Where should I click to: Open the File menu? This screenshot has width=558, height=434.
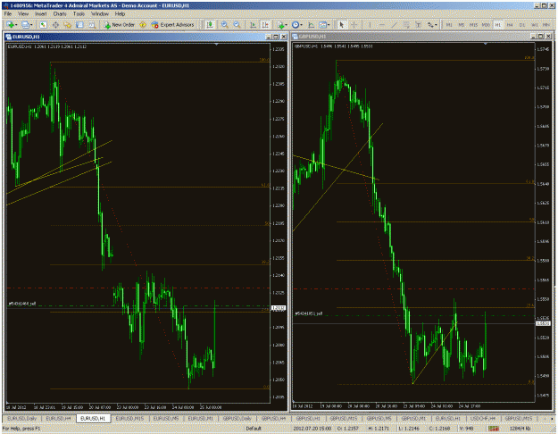pos(8,14)
